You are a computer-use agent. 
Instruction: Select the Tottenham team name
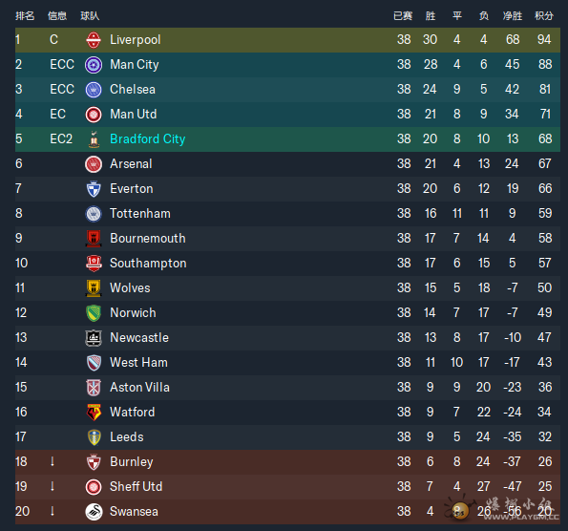(x=139, y=214)
